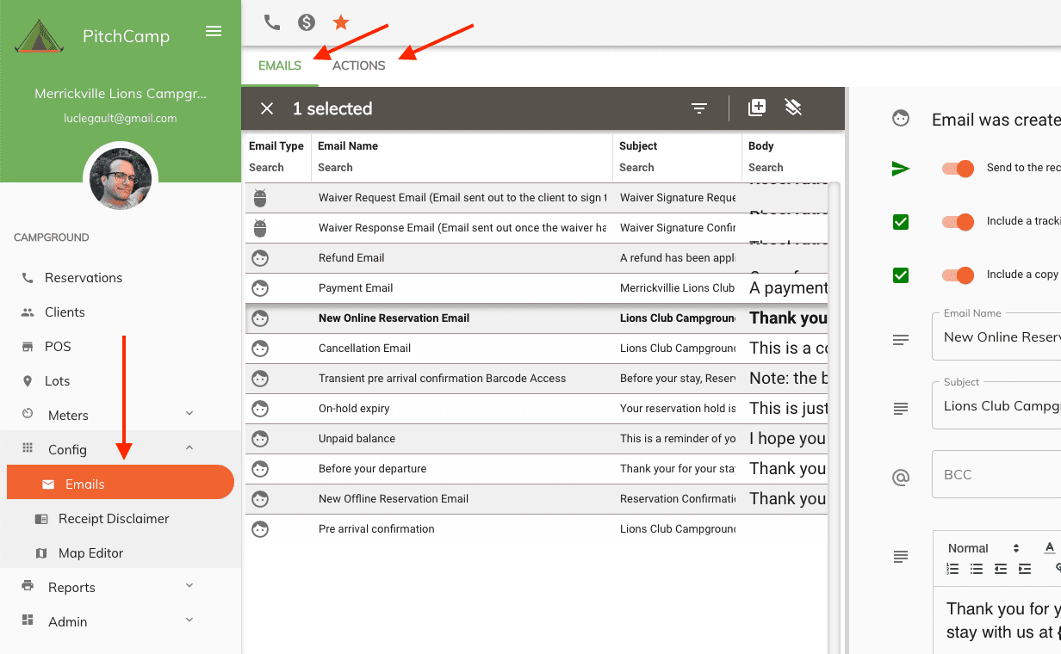Click the phone icon in top toolbar
This screenshot has height=654, width=1061.
tap(272, 22)
